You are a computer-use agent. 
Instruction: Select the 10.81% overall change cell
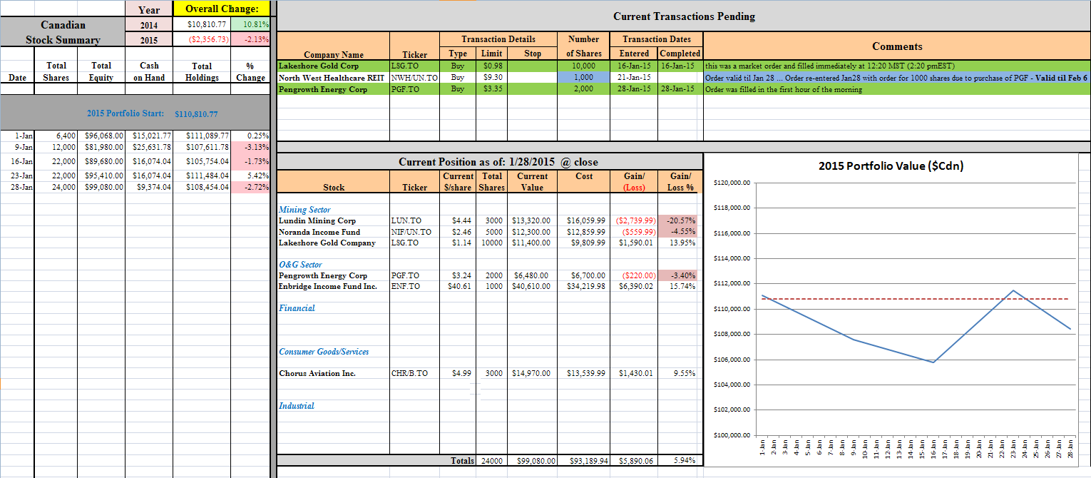(x=251, y=25)
